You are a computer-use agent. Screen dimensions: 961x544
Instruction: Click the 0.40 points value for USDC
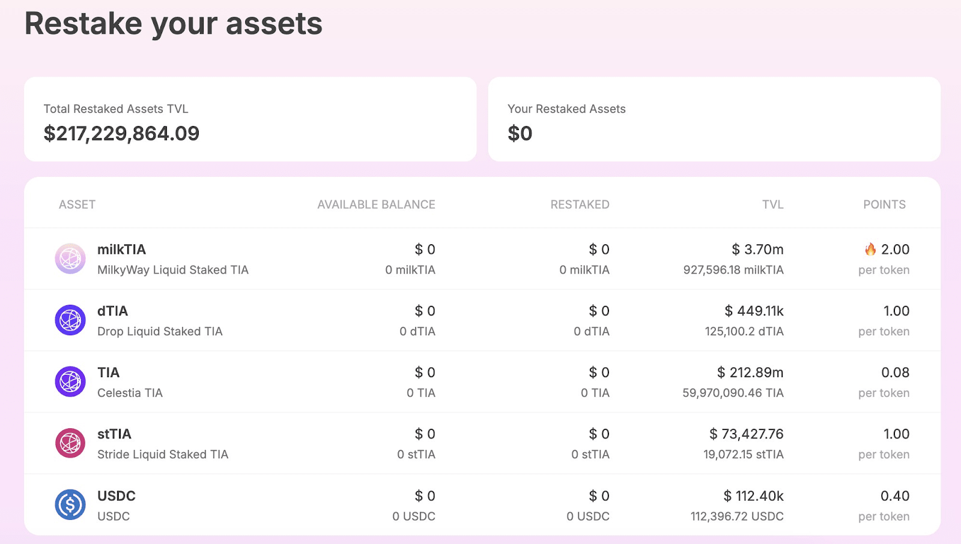(895, 496)
